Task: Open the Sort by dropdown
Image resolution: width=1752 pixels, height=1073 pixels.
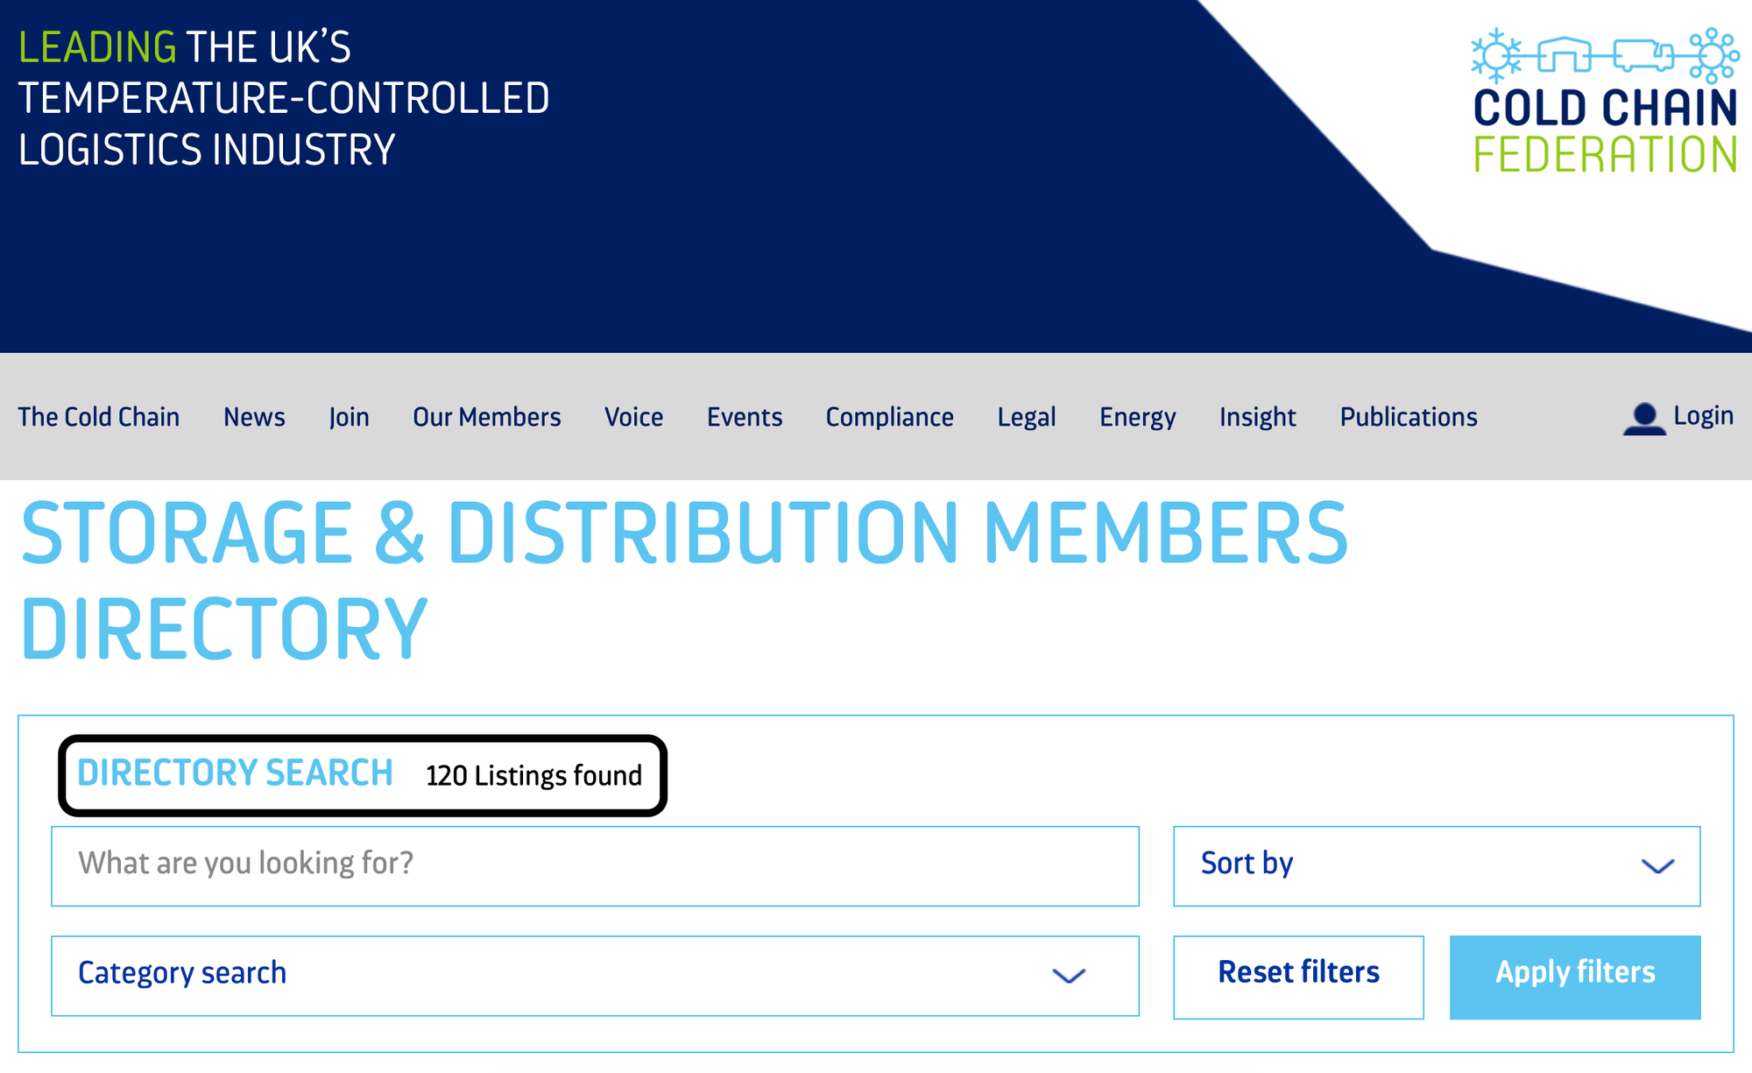Action: pos(1436,865)
